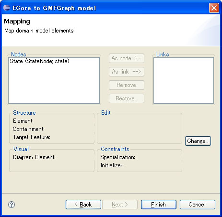Click the Initializer: label
Viewport: 222px width, 217px height.
(112, 165)
